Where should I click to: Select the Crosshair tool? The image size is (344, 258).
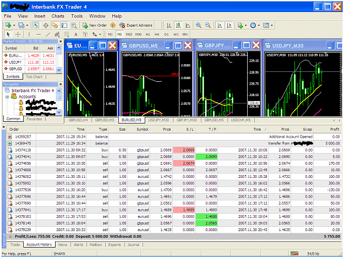(x=18, y=34)
